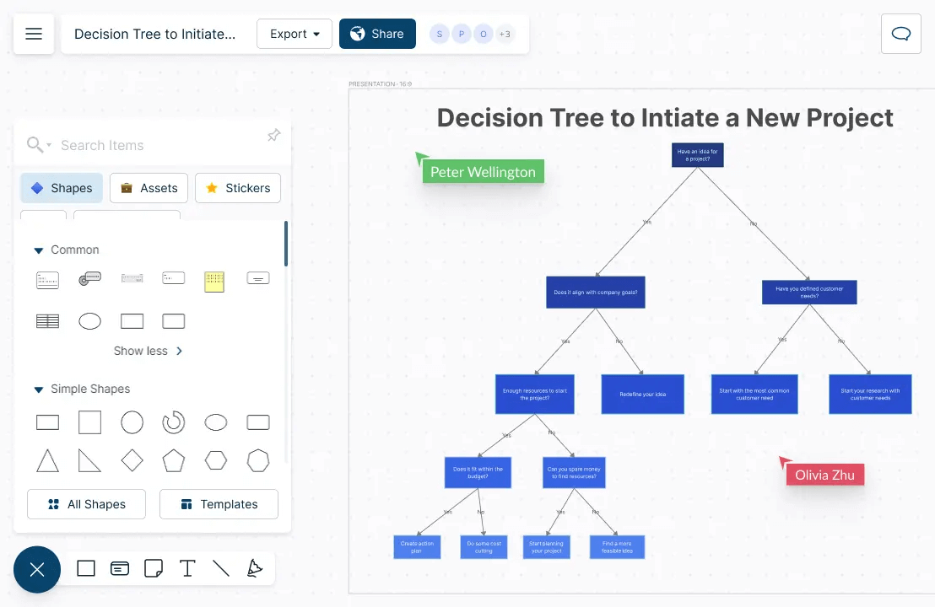This screenshot has height=607, width=935.
Task: Select the rectangle tool in bottom toolbar
Action: 86,568
